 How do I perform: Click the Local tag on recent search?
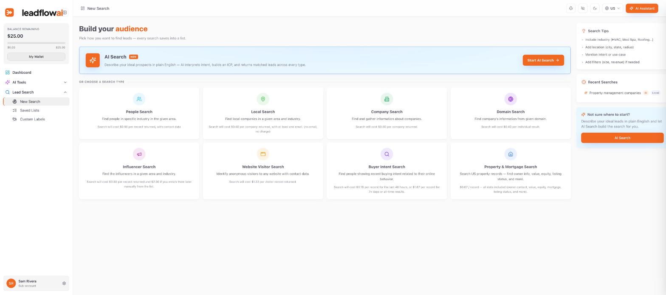(655, 93)
